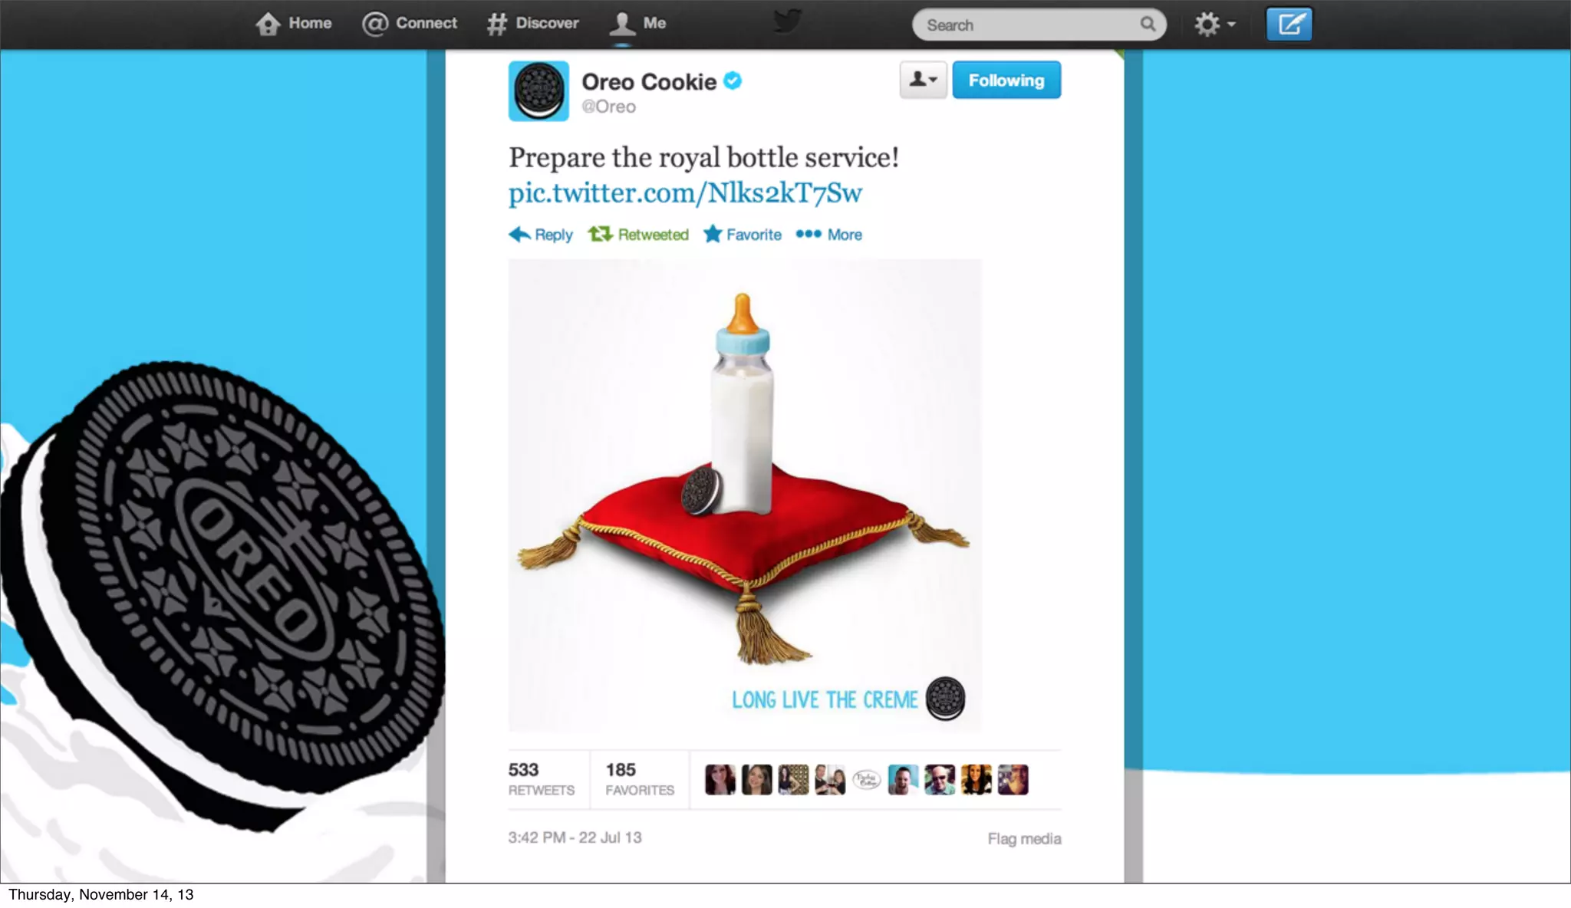Click the Oreo logo beside Long Live the Creme
Screen dimensions: 1571x908
(x=945, y=699)
